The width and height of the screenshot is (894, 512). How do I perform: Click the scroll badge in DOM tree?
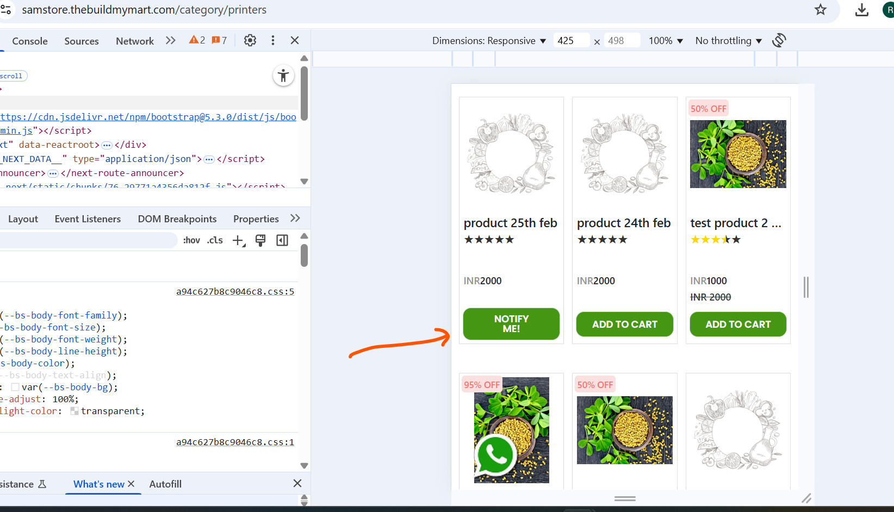tap(12, 76)
